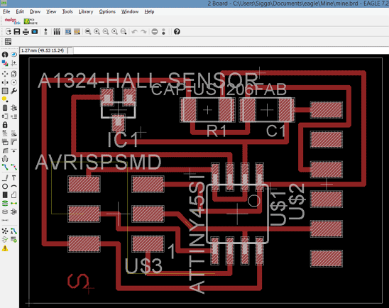This screenshot has width=389, height=308.
Task: Select the Info tool
Action: coord(5,55)
